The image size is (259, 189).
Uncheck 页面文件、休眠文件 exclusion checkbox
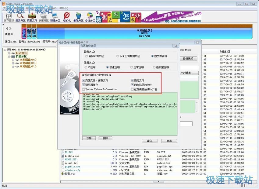pos(83,81)
